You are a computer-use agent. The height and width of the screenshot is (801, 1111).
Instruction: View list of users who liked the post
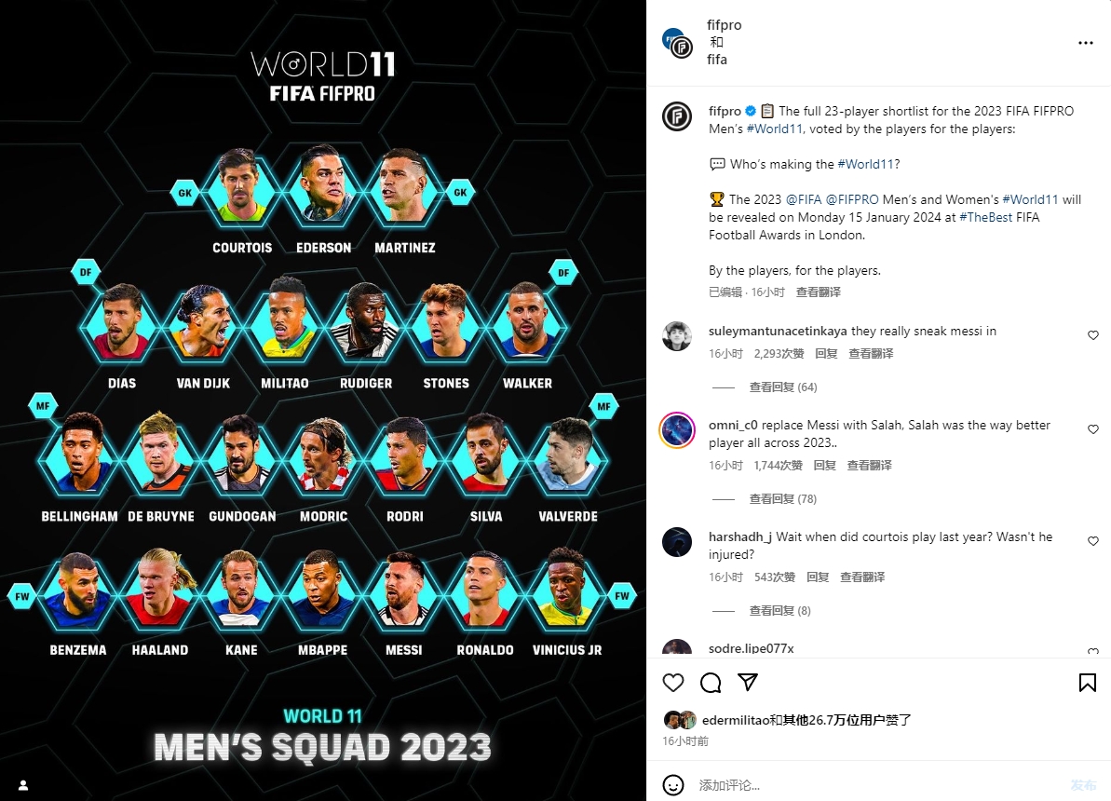[x=806, y=720]
